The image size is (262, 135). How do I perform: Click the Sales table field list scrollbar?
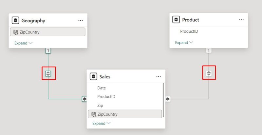point(163,100)
